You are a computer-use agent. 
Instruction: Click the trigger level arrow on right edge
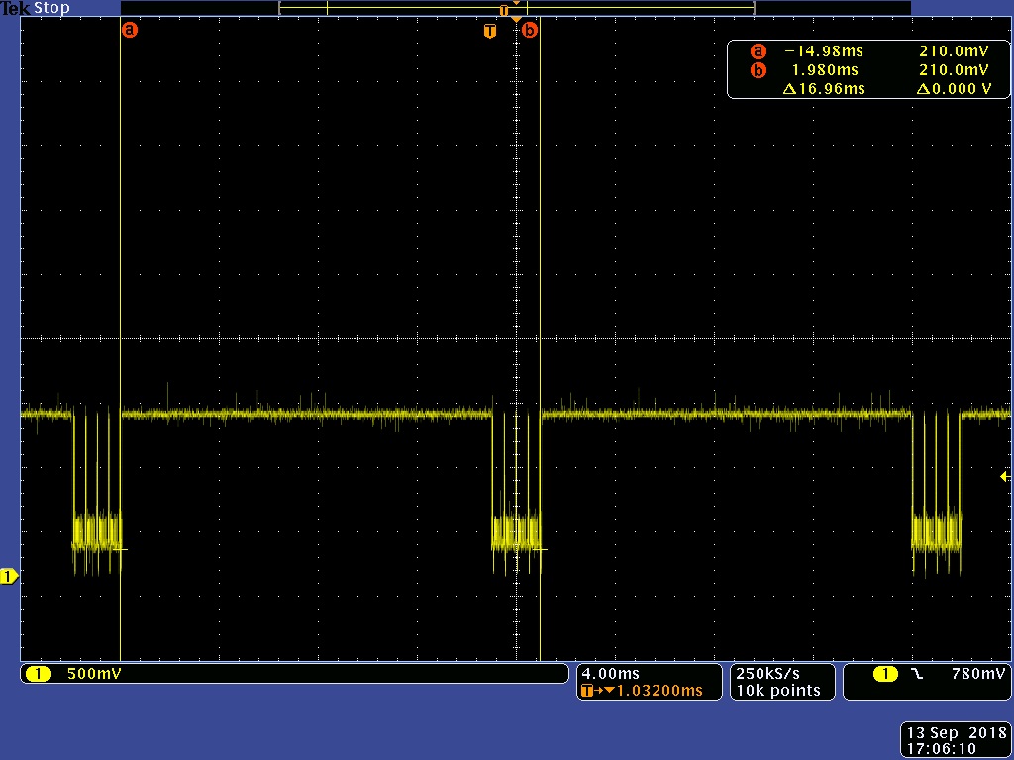1005,477
